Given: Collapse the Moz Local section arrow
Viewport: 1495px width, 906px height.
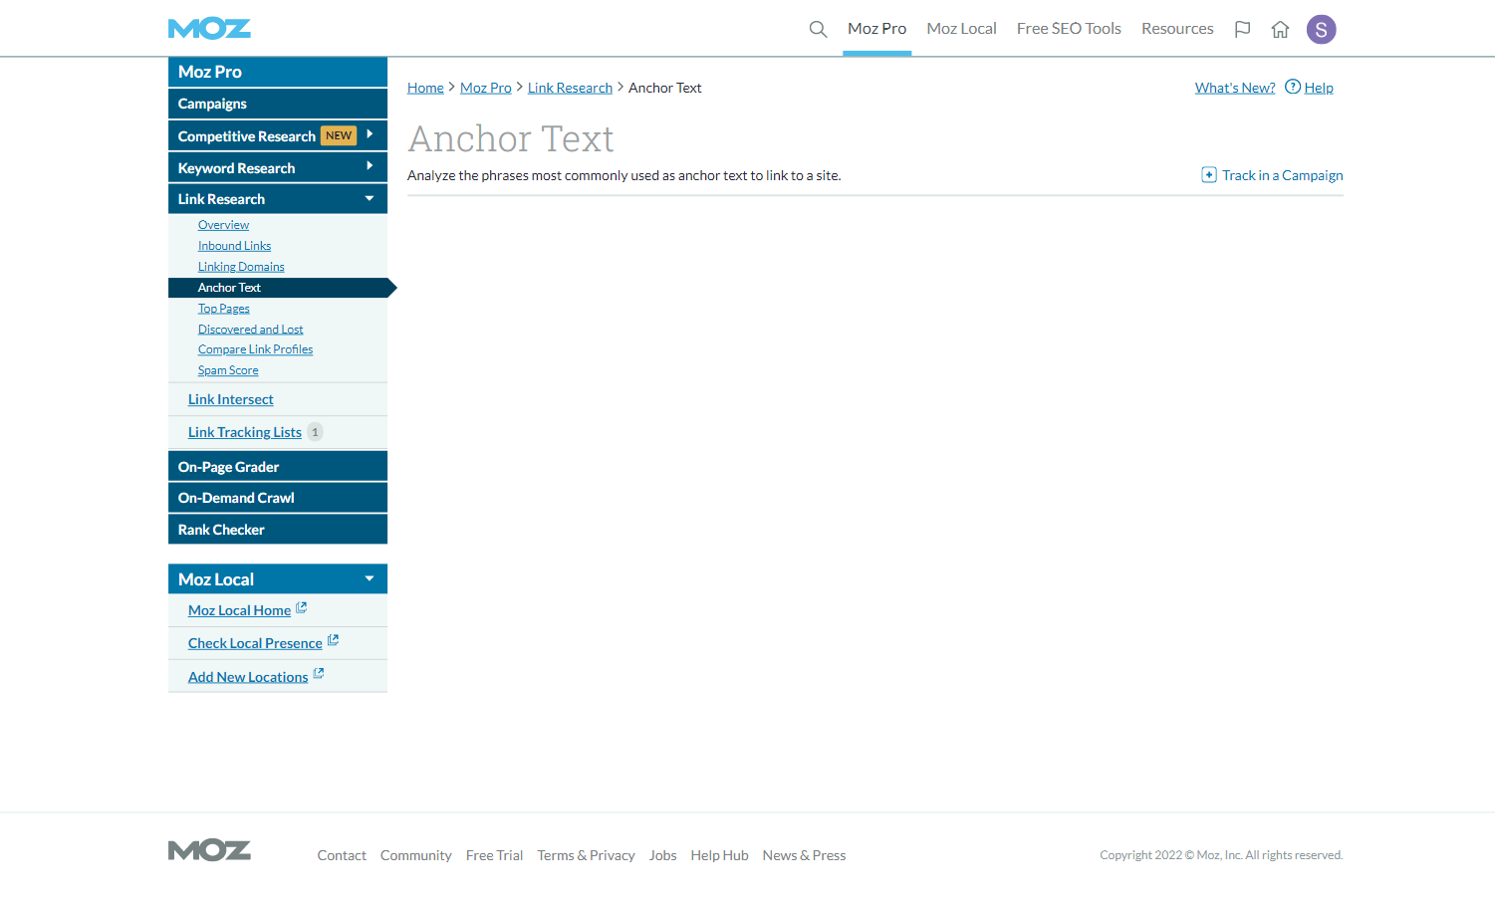Looking at the screenshot, I should (370, 578).
